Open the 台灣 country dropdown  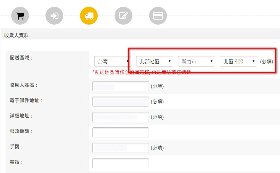tap(112, 61)
